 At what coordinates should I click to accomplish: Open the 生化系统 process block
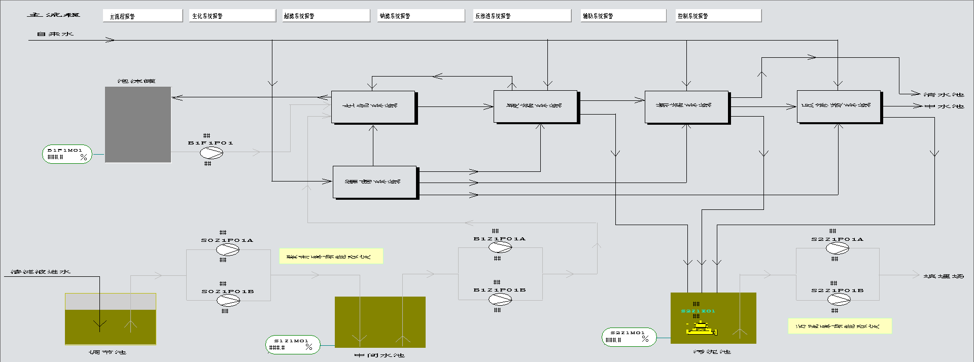point(373,107)
